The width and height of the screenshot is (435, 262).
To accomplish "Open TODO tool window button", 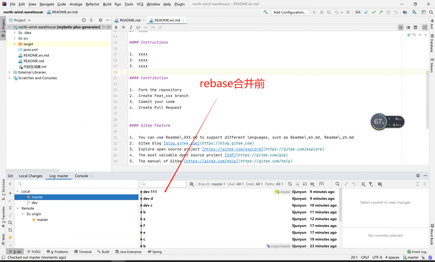I will pyautogui.click(x=33, y=252).
